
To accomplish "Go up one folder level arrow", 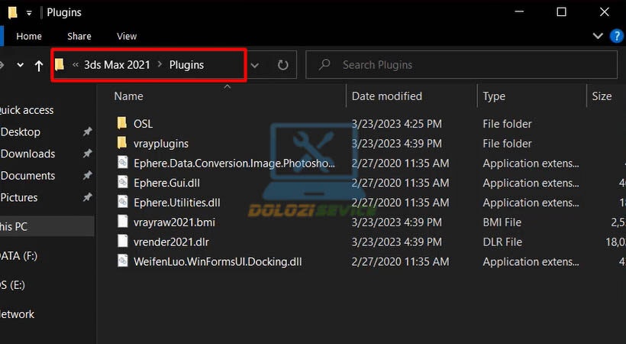I will [x=39, y=65].
